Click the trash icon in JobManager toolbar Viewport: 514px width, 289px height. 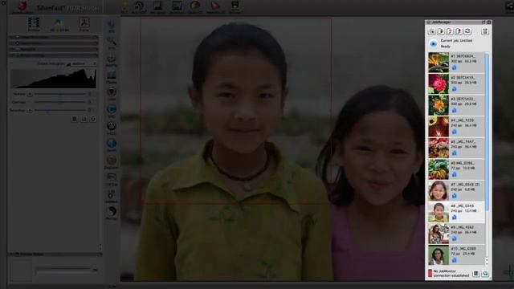click(x=485, y=31)
